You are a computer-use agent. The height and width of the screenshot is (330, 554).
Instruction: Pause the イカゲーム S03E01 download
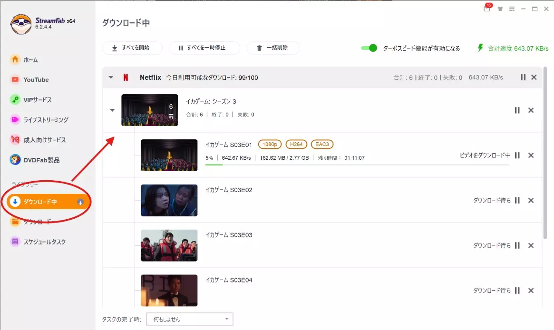coord(517,155)
